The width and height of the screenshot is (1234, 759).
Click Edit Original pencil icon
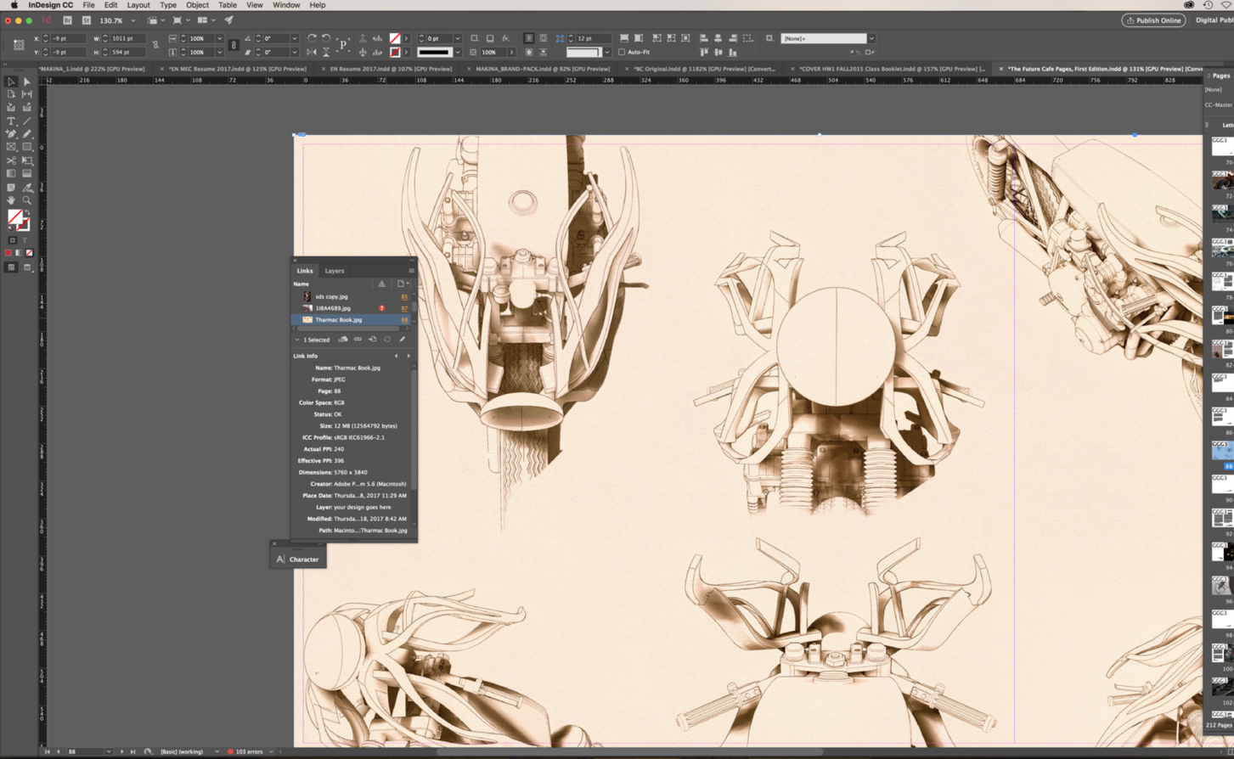coord(403,340)
